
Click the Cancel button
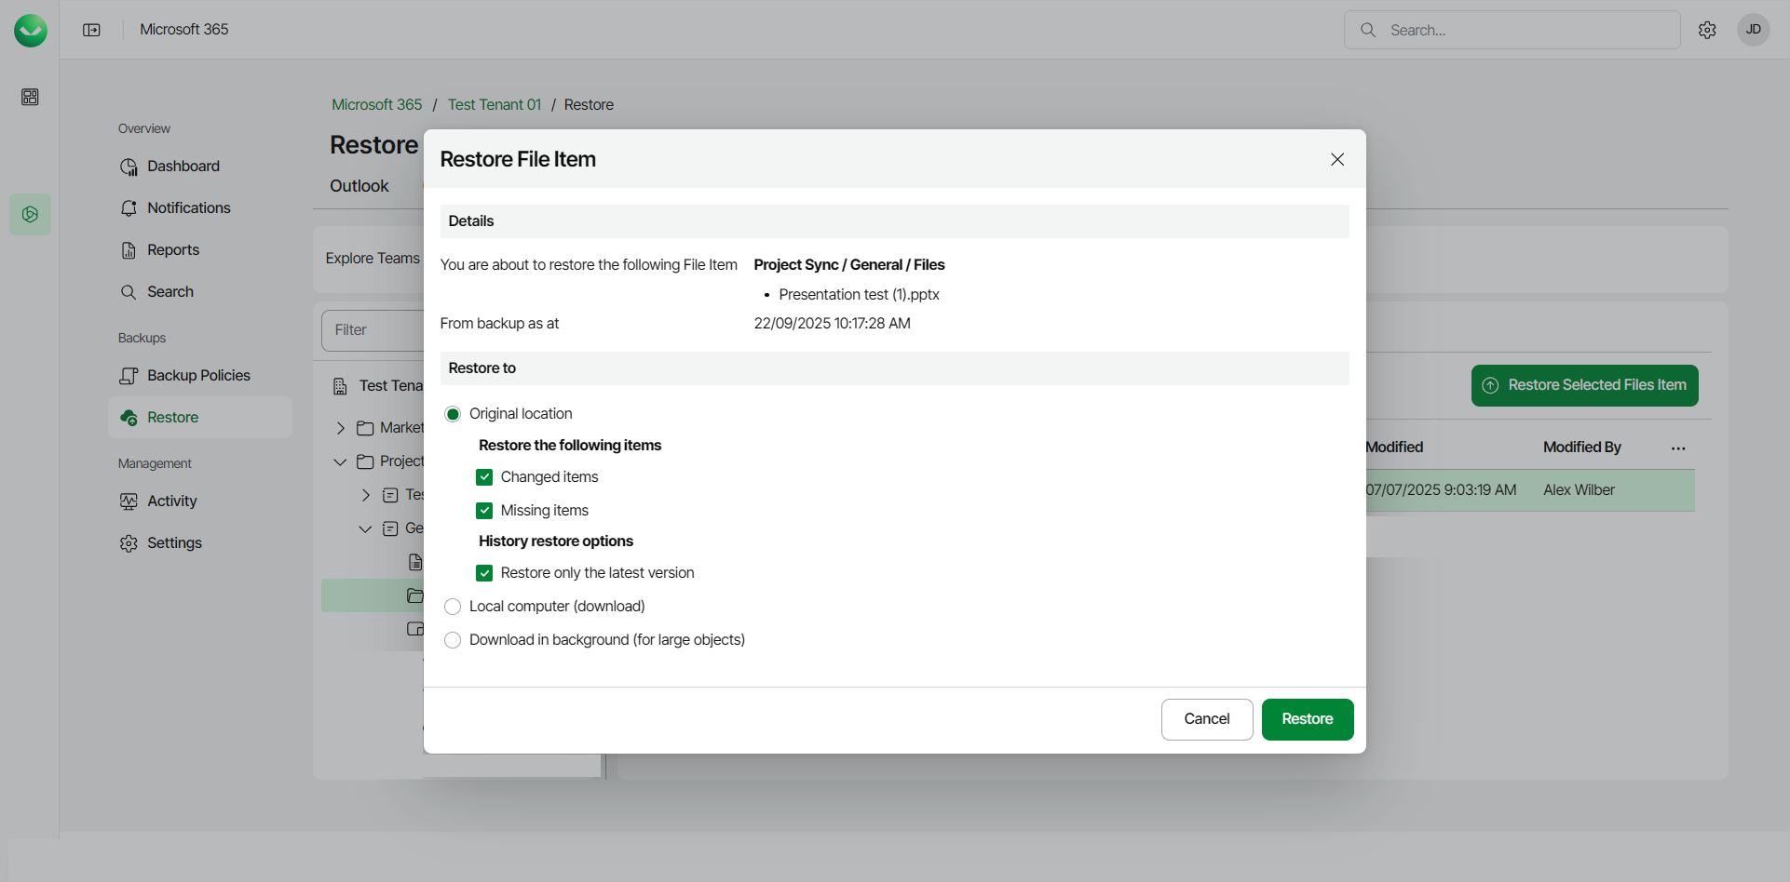click(1206, 719)
